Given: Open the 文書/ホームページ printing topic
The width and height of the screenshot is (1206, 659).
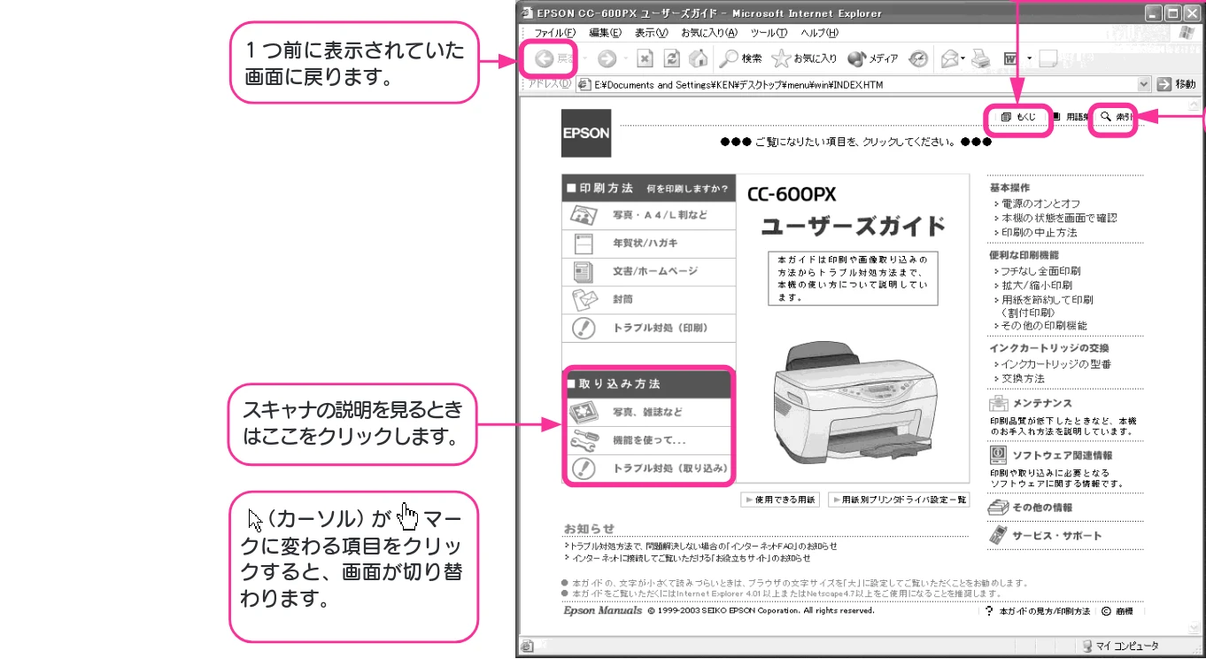Looking at the screenshot, I should [648, 271].
